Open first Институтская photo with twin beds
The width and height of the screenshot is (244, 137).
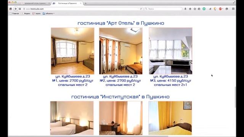pos(72,118)
